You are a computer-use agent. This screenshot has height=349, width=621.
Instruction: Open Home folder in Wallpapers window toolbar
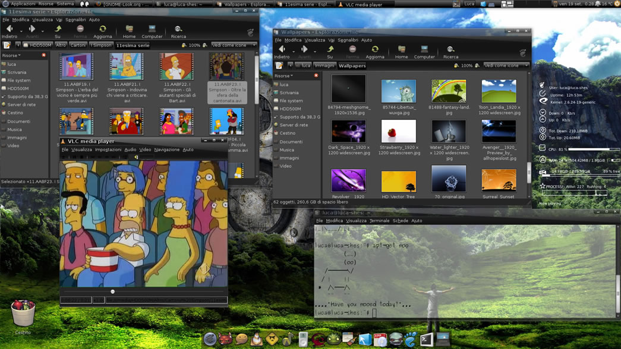click(x=401, y=52)
